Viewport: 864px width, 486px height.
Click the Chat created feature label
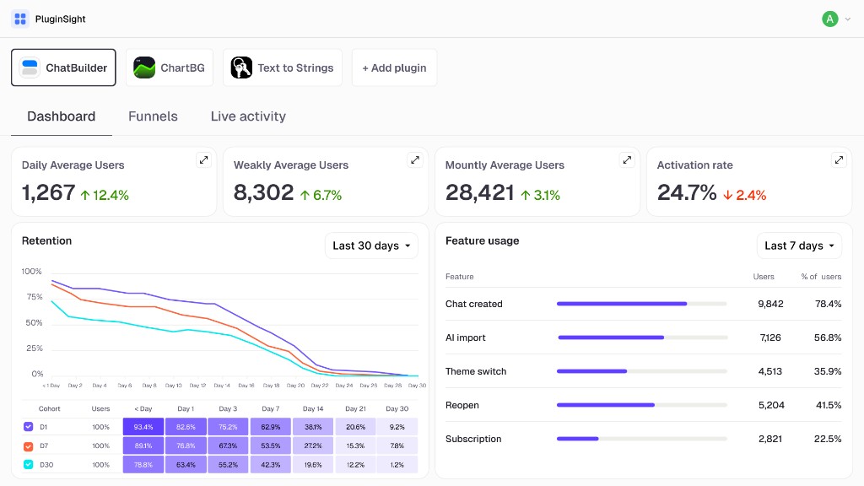(x=474, y=304)
